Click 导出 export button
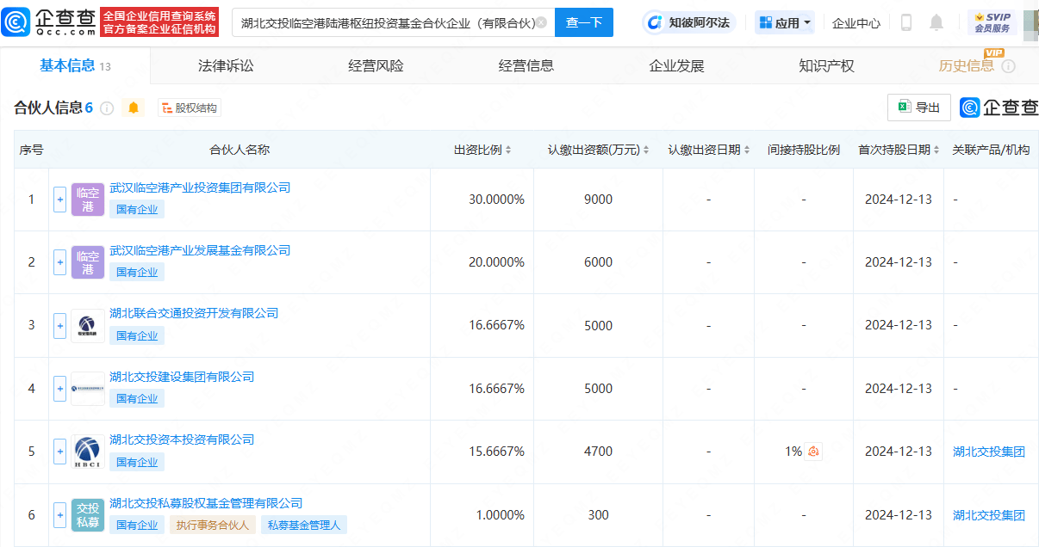The height and width of the screenshot is (547, 1039). click(919, 108)
